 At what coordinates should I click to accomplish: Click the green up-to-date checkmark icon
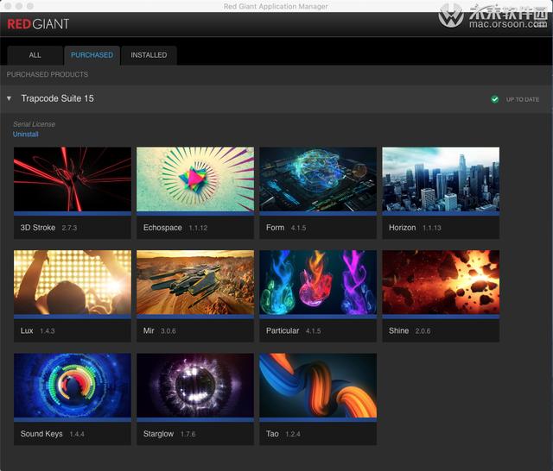click(495, 99)
